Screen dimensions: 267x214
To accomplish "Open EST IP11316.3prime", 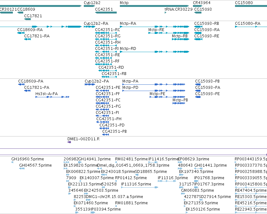I will tap(173, 178).
